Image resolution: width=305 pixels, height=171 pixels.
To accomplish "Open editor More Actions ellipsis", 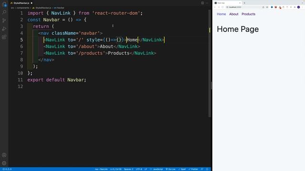I will click(207, 3).
